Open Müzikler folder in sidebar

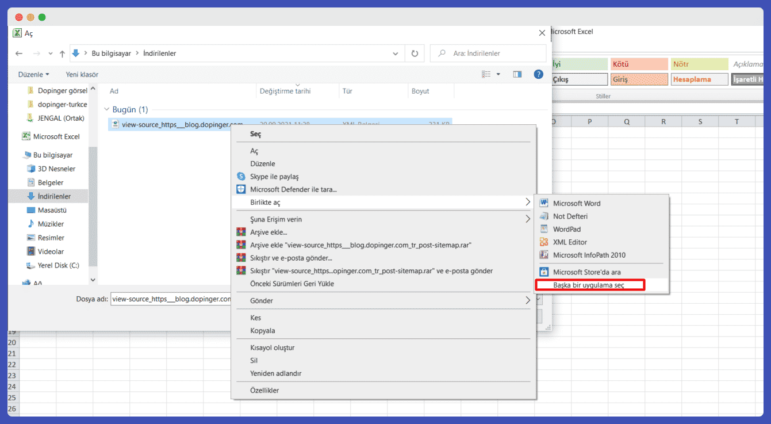coord(46,224)
